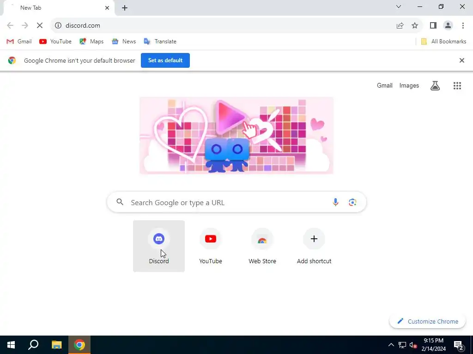Open News bookmark
The height and width of the screenshot is (354, 473).
124,41
